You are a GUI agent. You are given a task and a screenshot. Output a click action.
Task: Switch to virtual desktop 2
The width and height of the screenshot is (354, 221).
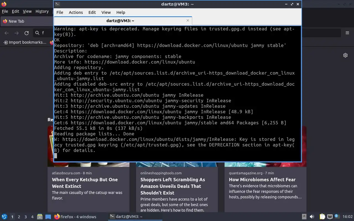tap(19, 217)
